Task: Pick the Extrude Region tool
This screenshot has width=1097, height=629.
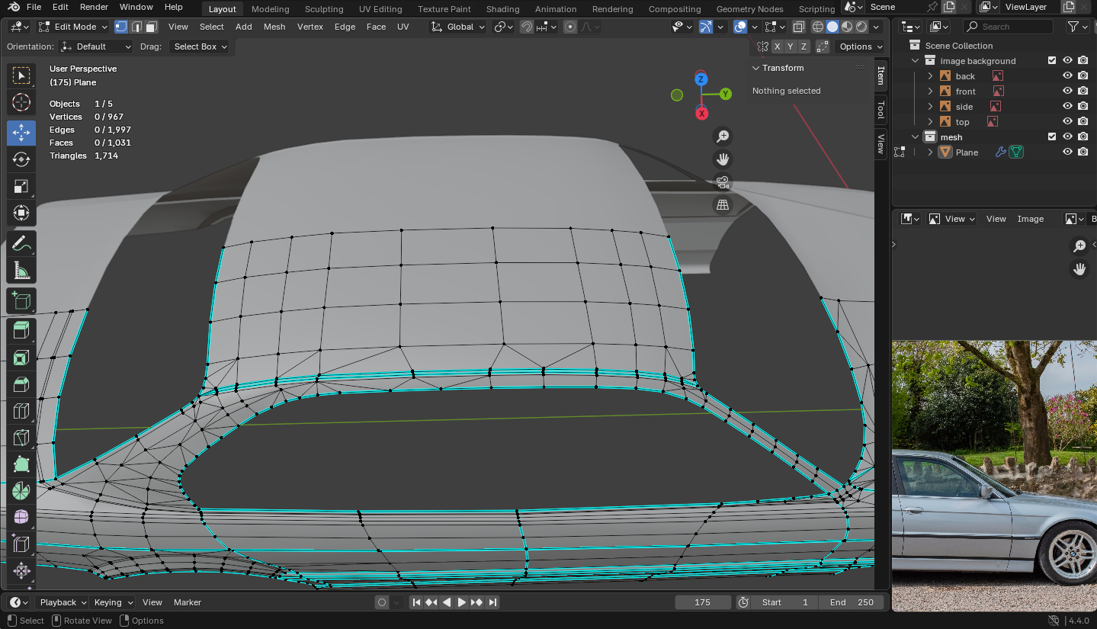Action: (x=21, y=330)
